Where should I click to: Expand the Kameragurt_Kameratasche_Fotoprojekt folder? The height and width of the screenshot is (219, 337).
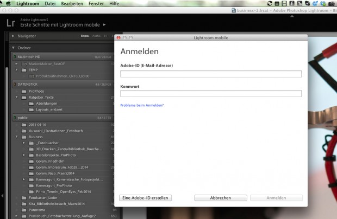[x=24, y=179]
